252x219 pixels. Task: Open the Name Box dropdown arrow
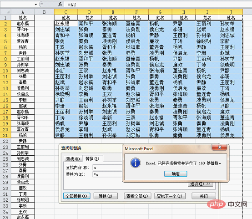pyautogui.click(x=35, y=5)
